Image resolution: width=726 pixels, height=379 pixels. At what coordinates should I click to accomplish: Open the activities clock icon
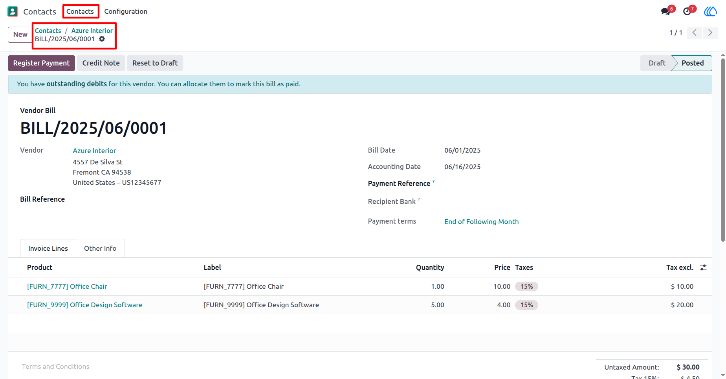(687, 11)
